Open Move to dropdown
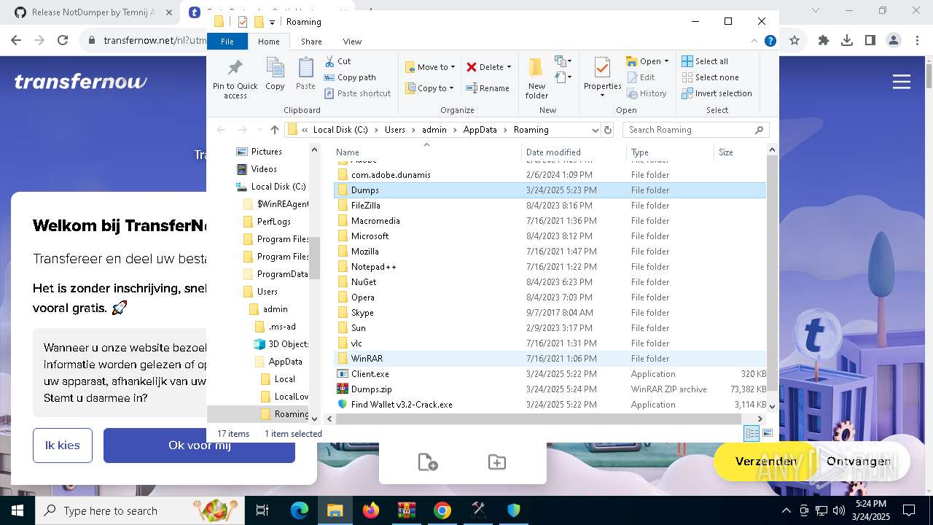 coord(430,67)
